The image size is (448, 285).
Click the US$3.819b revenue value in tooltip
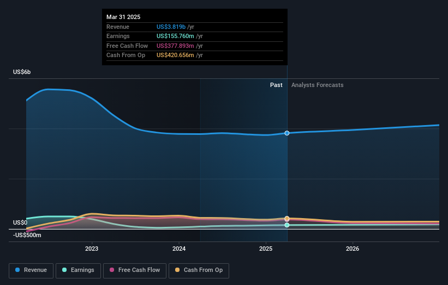(x=171, y=27)
